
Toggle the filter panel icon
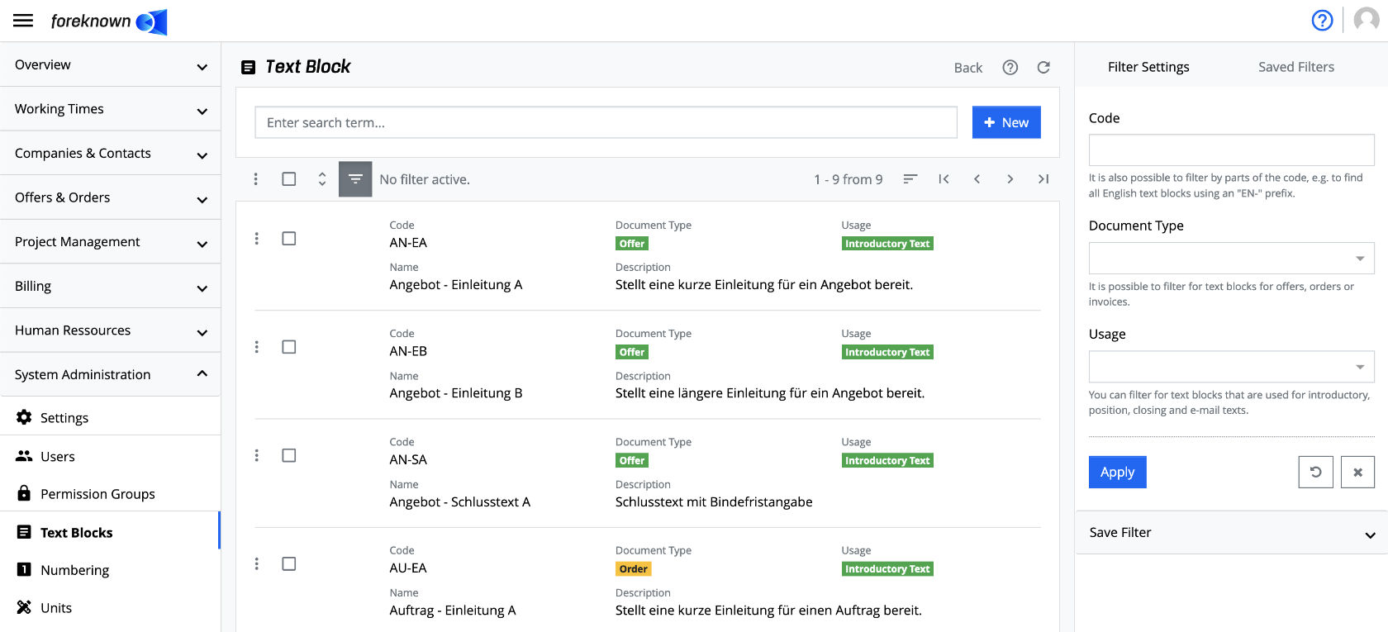click(355, 179)
